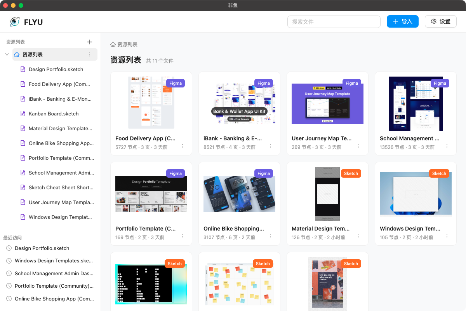Click file icon beside Sketch Cheat Sheet Short...
Screen dimensions: 466x311
click(x=23, y=187)
